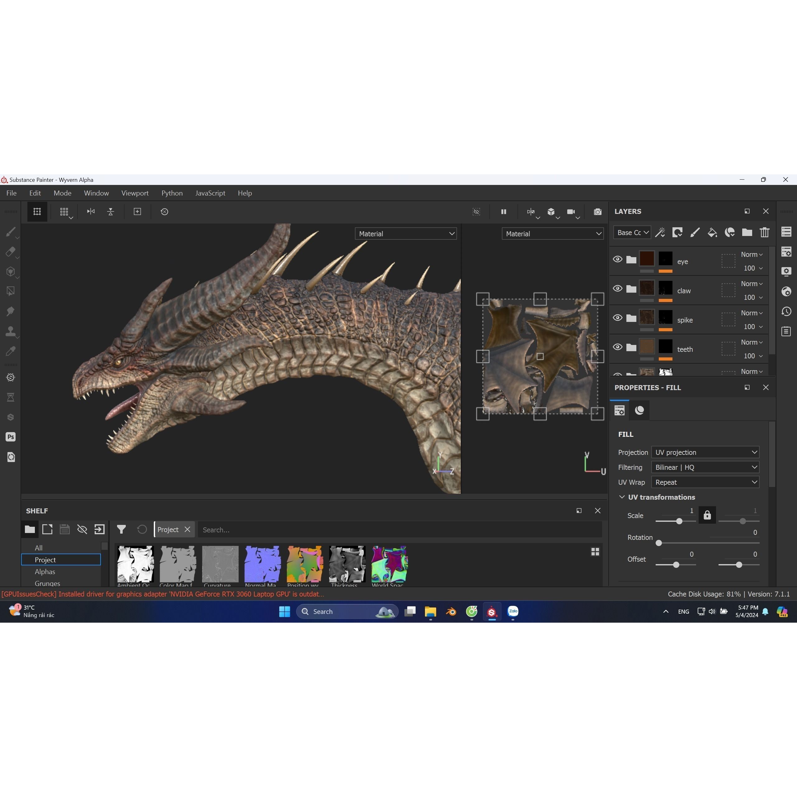Hide the teeth layer
The image size is (797, 797).
pyautogui.click(x=618, y=347)
